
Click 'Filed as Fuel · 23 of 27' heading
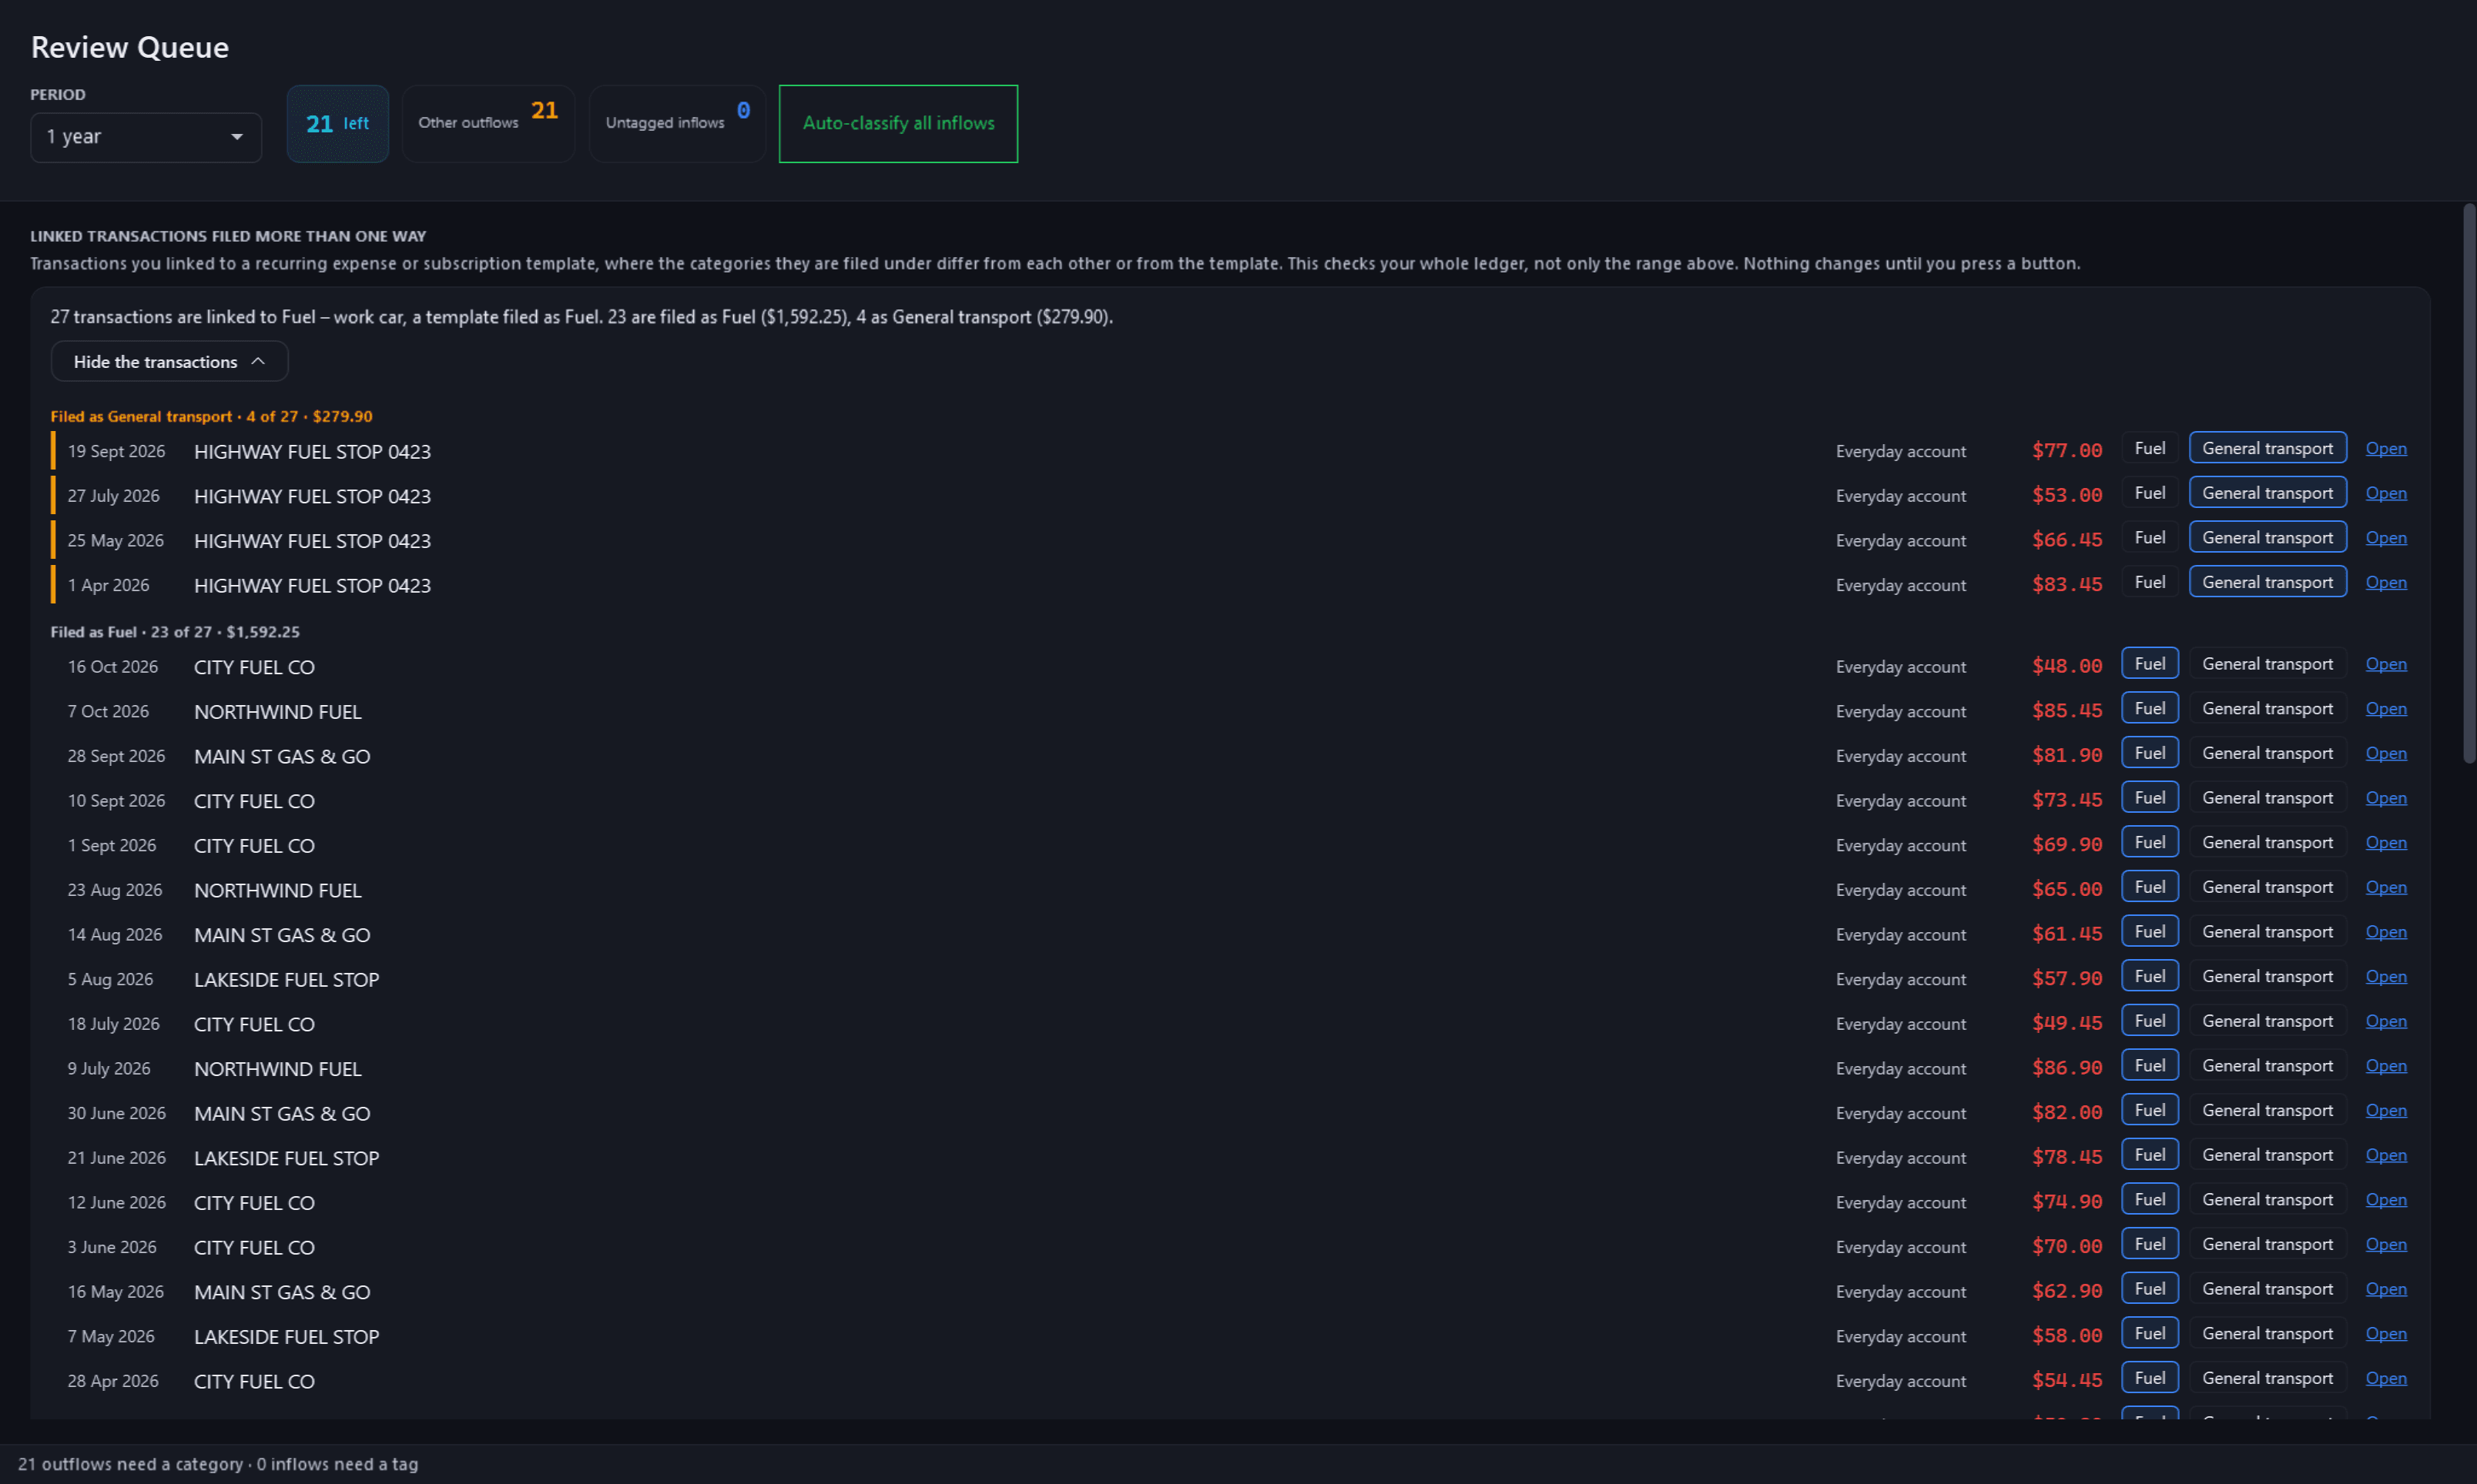click(175, 632)
